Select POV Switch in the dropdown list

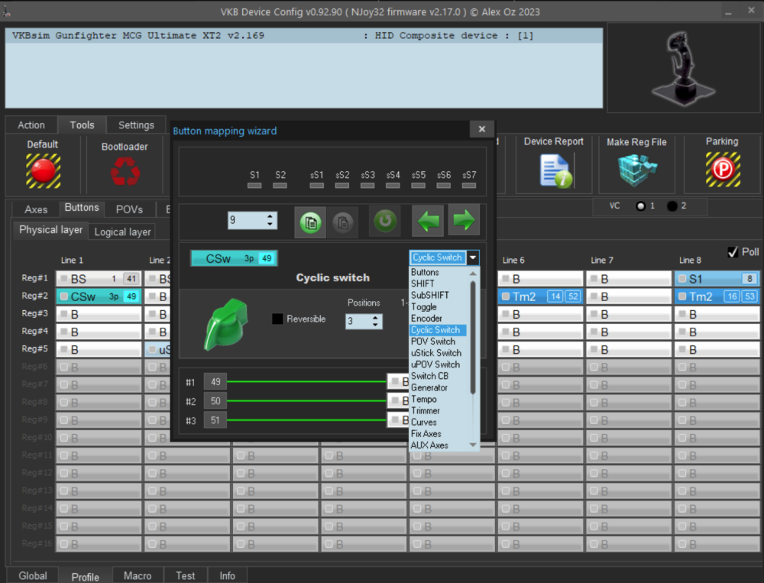pos(432,342)
